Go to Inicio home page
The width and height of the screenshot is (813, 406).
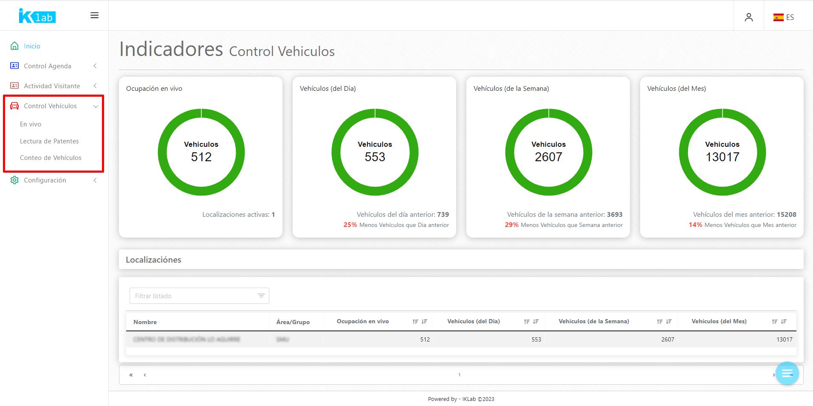click(32, 46)
